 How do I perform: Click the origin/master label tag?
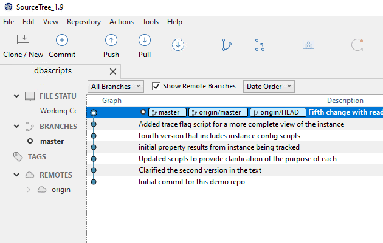(218, 112)
